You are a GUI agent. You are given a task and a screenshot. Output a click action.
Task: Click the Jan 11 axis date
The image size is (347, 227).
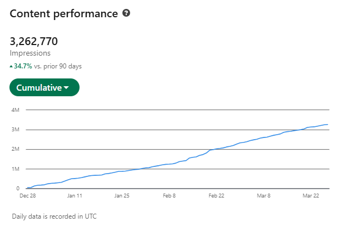[75, 196]
